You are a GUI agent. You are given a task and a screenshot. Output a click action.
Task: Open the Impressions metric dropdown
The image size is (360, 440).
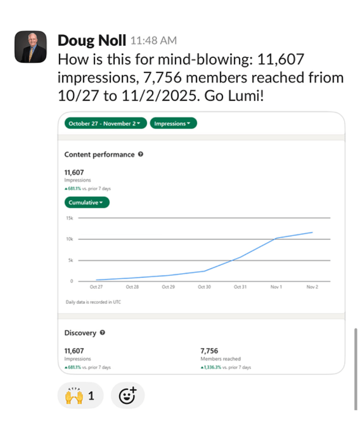pos(173,124)
